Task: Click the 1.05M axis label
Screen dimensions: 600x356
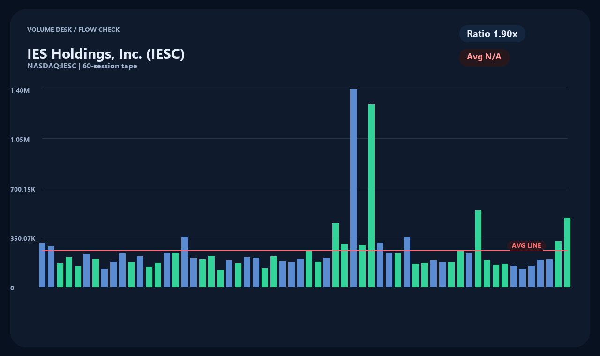Action: (x=20, y=140)
